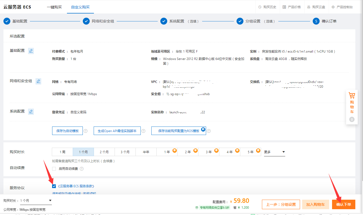Click 生成Open API最佳实践脚本 button
Viewport: 363px width, 215px height.
[x=117, y=131]
